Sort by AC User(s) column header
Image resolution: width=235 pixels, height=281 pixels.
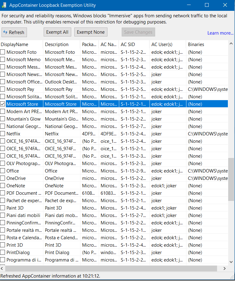(x=168, y=45)
